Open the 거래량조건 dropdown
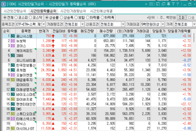The image size is (196, 131). click(x=82, y=24)
